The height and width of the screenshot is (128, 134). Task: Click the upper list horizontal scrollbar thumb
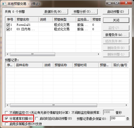pos(32,54)
